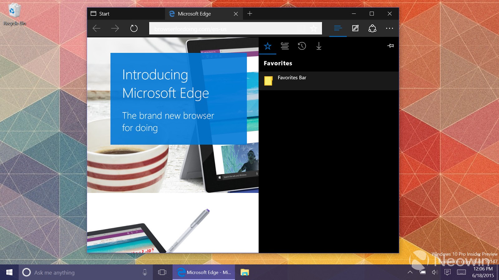499x280 pixels.
Task: Click the yellow Favorites Bar folder icon
Action: (268, 81)
